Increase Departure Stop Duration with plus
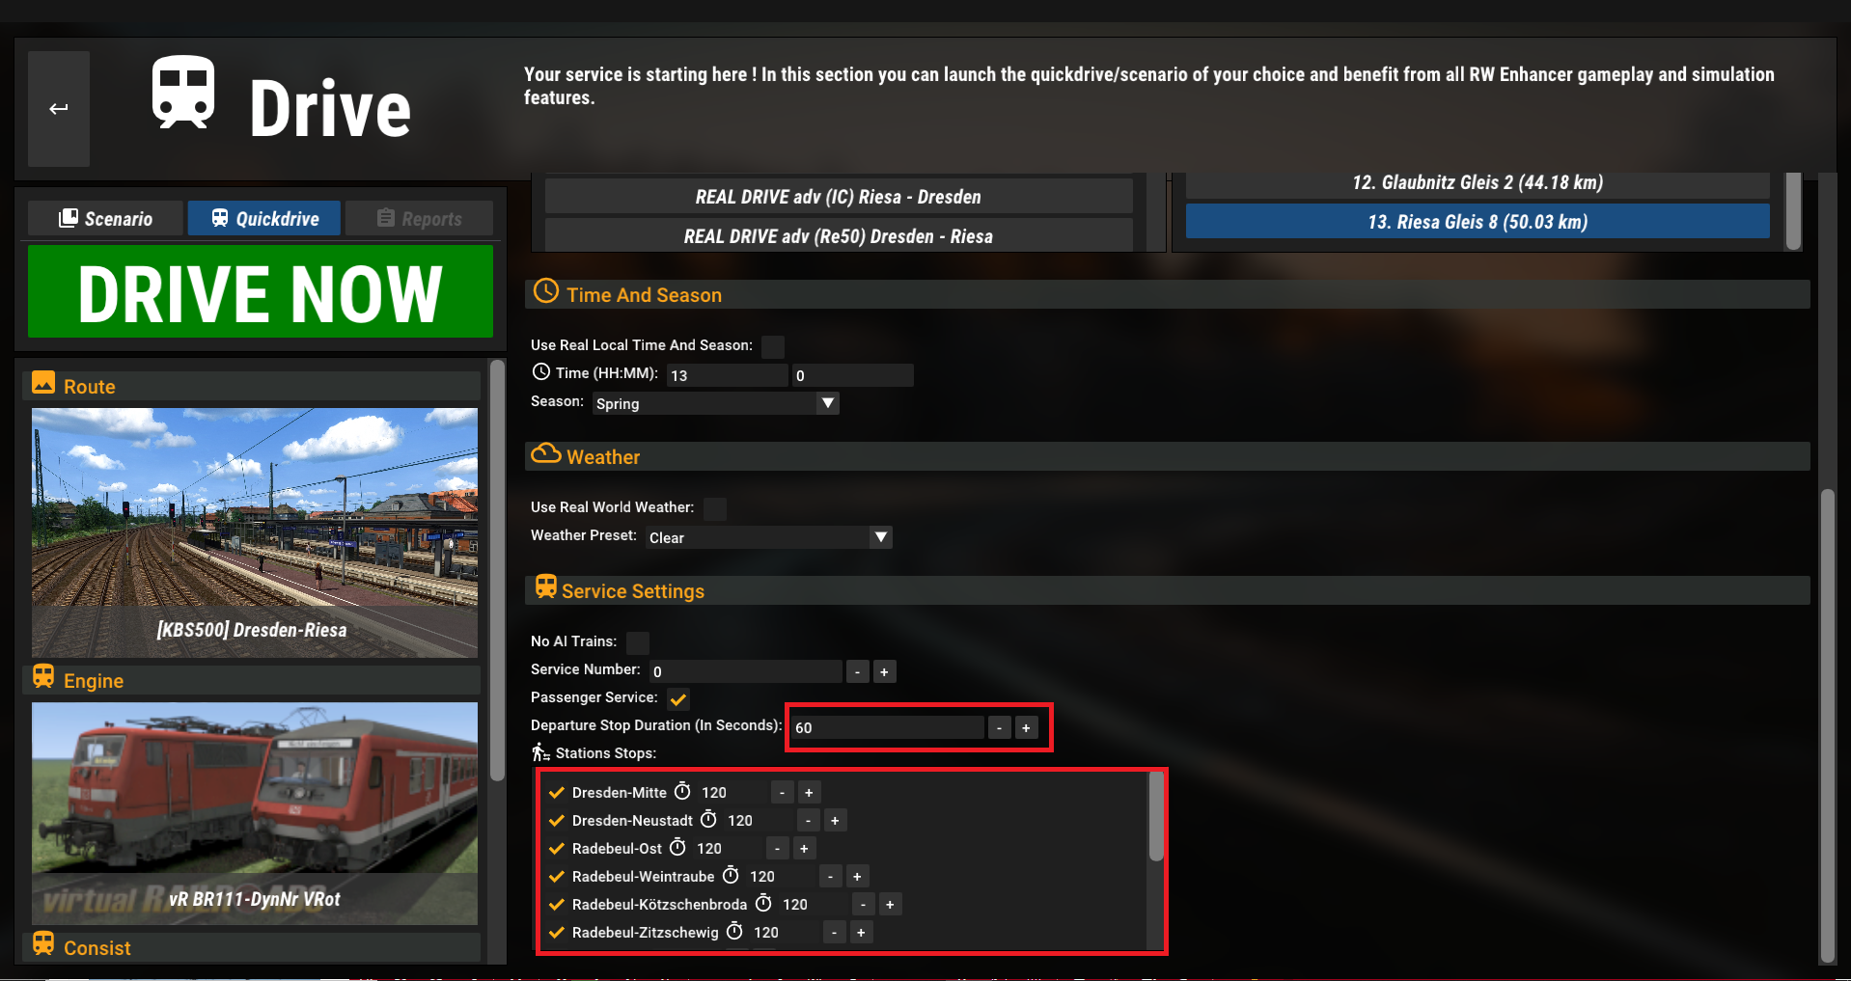This screenshot has width=1851, height=981. click(1026, 727)
